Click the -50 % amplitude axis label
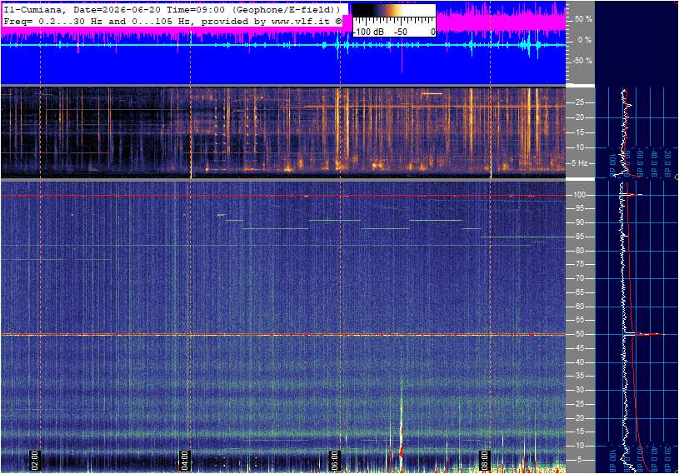679x474 pixels. (582, 61)
